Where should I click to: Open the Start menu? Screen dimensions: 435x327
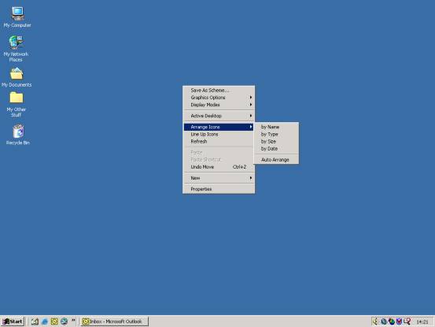click(13, 321)
